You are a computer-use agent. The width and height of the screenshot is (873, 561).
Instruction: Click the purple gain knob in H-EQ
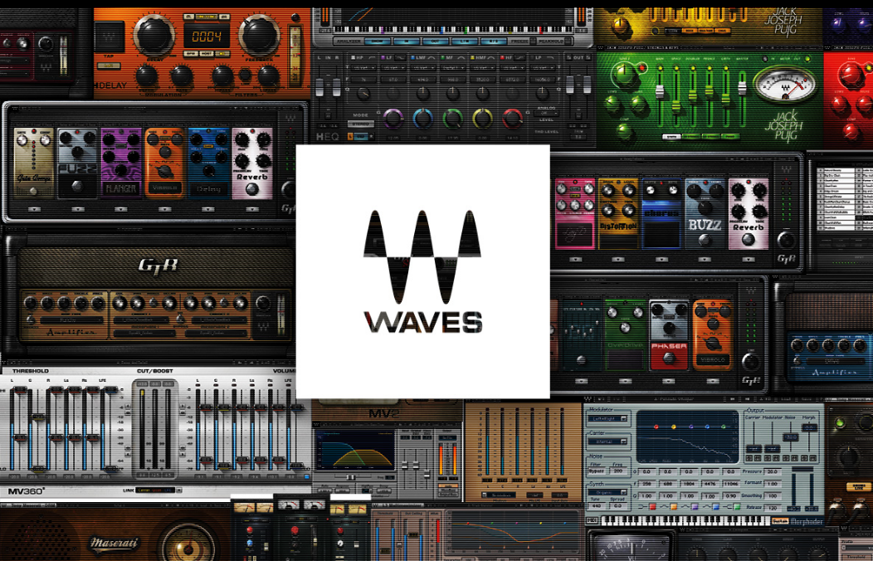tap(393, 118)
